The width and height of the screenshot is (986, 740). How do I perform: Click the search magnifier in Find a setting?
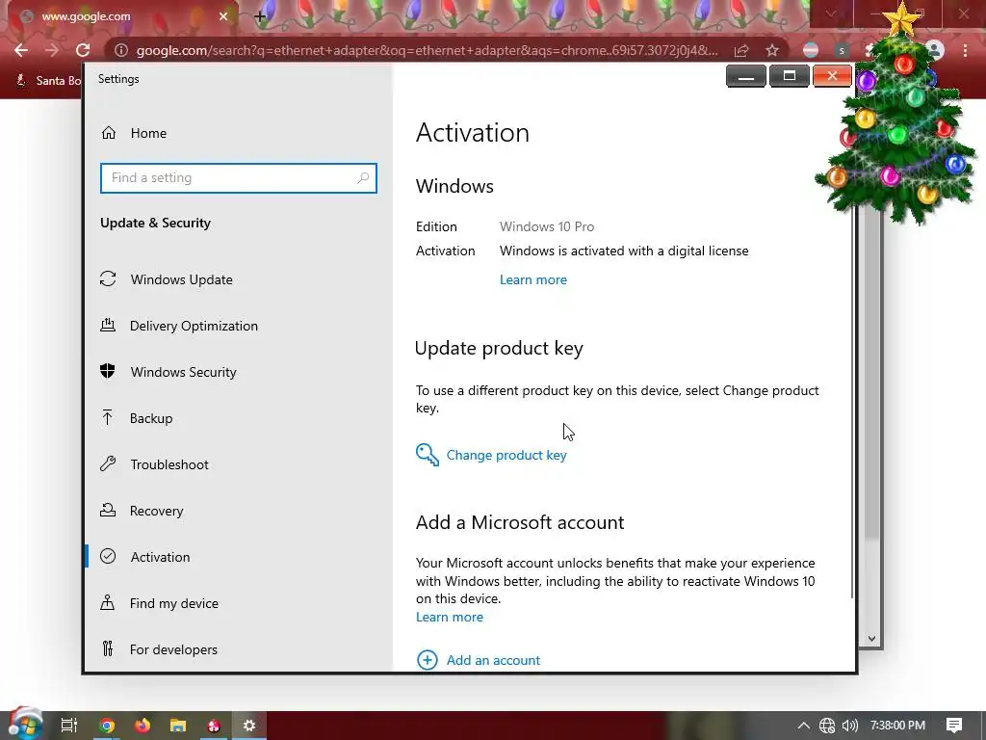[363, 178]
